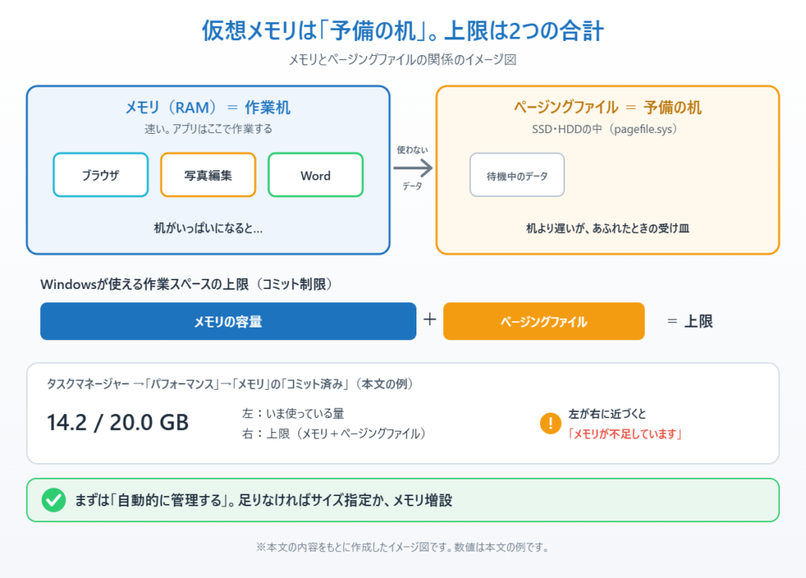Click the ＝ 上限 text
The width and height of the screenshot is (806, 578).
point(690,321)
